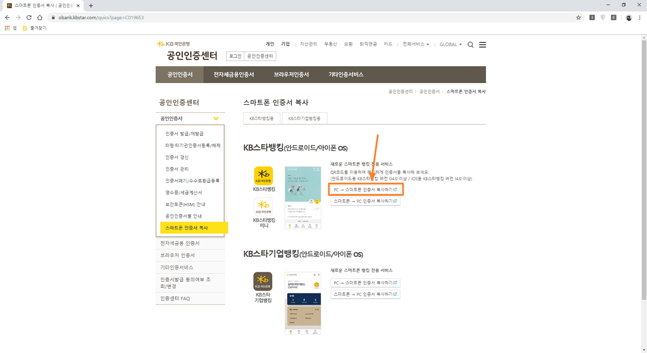
Task: Open the apps grid shortcut in bookmarks bar
Action: (7, 28)
